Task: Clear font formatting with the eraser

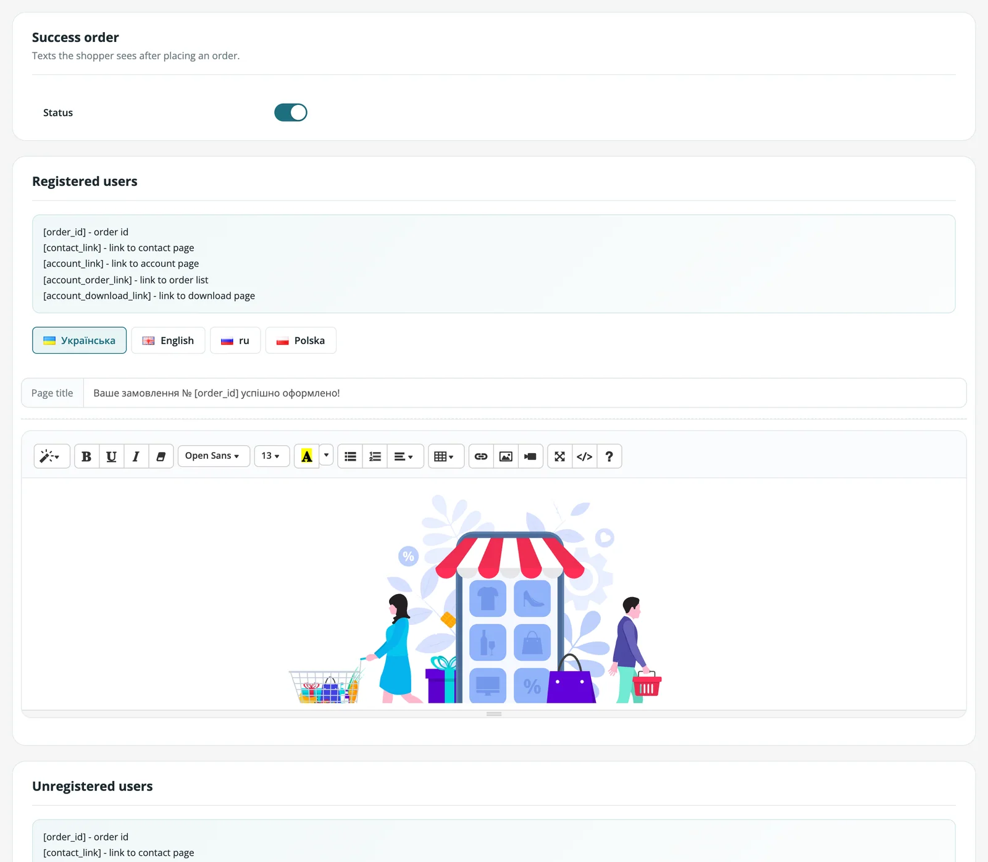Action: pos(161,456)
